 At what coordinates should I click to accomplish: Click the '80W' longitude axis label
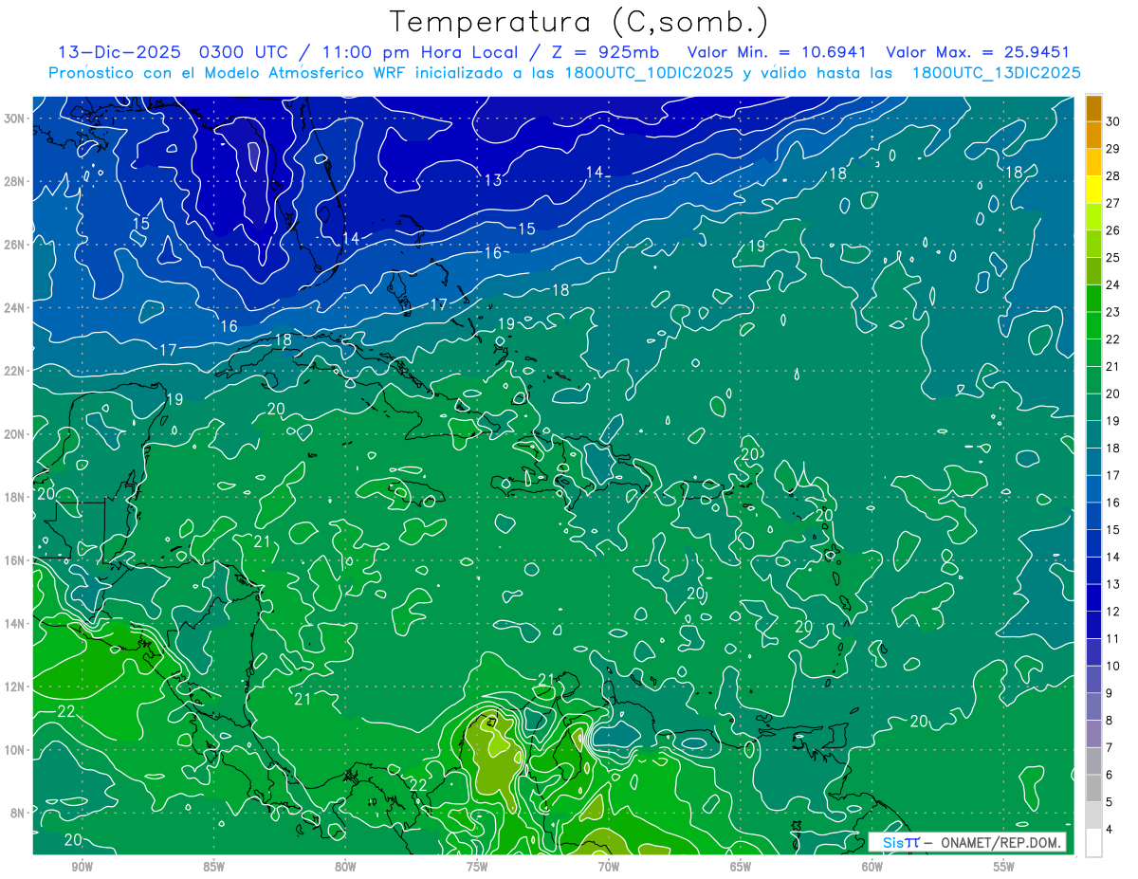345,868
